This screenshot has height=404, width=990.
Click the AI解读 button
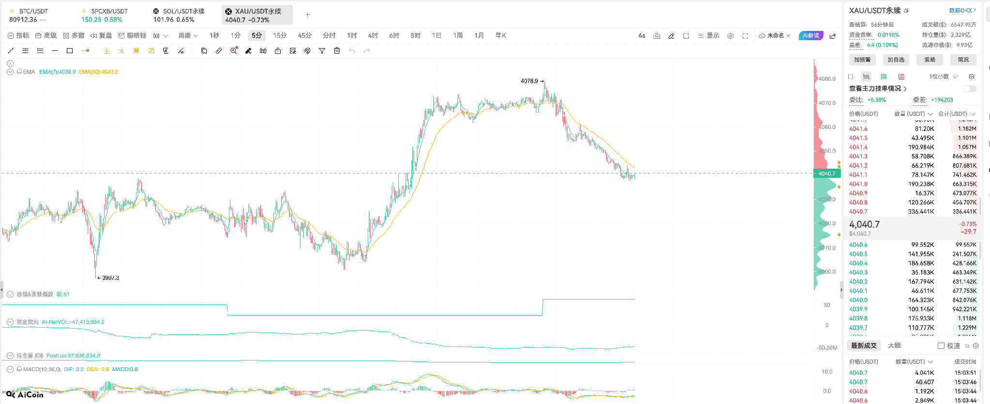tap(811, 36)
